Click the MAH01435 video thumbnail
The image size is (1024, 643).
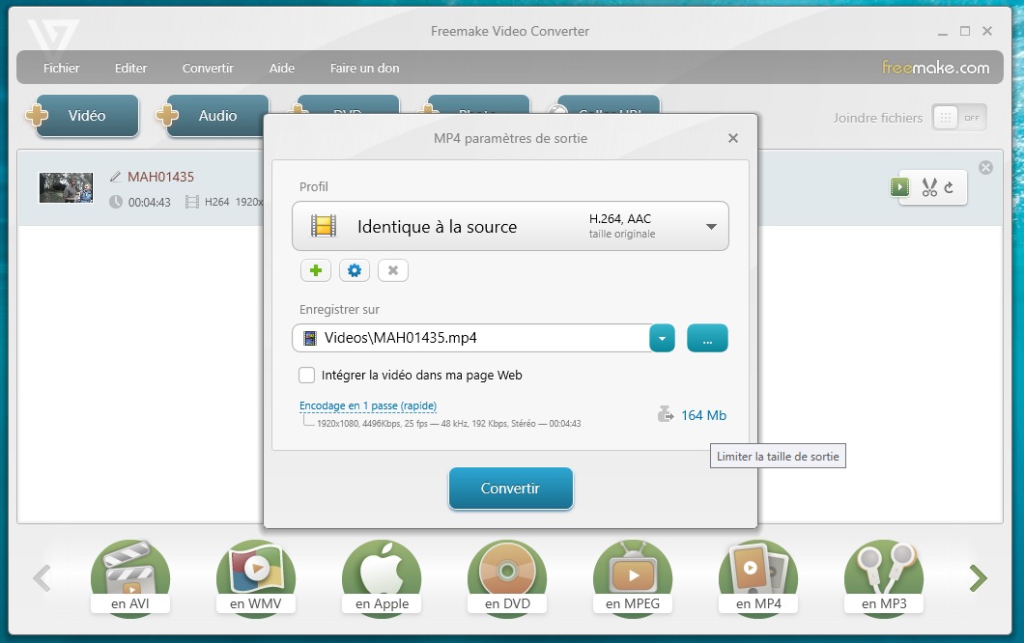coord(66,187)
